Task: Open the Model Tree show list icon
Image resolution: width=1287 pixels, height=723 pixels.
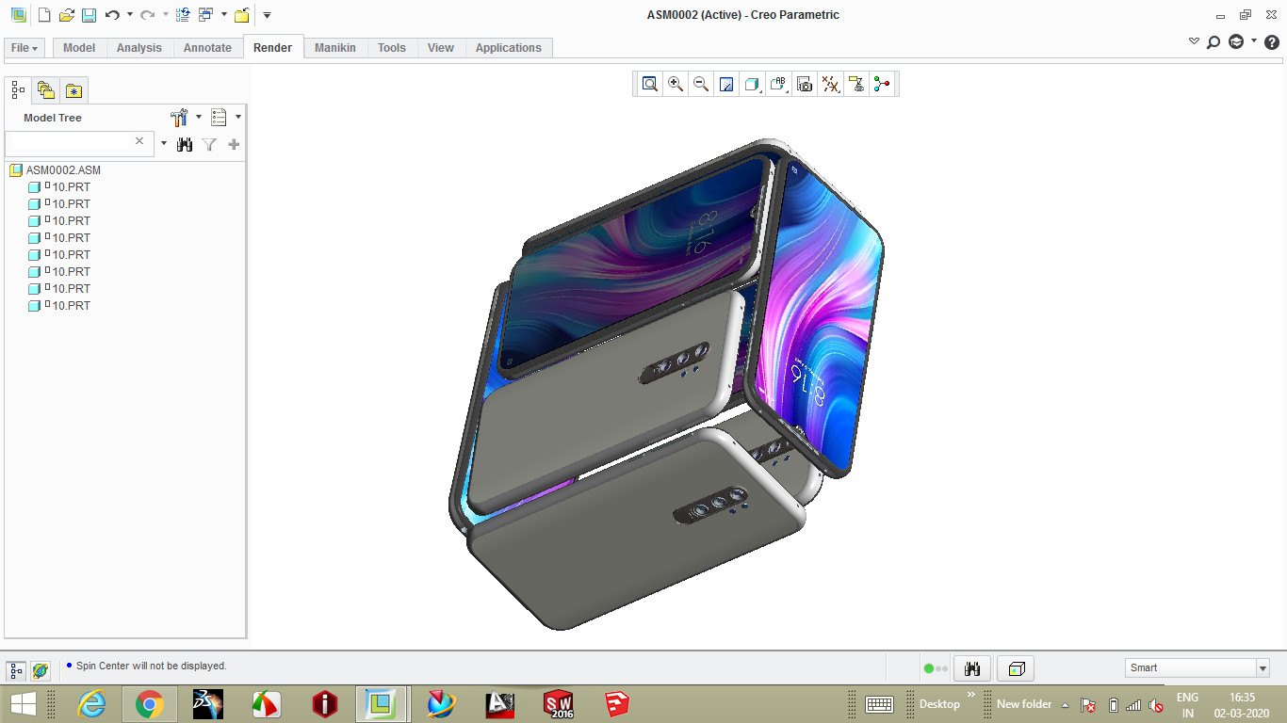Action: (x=219, y=118)
